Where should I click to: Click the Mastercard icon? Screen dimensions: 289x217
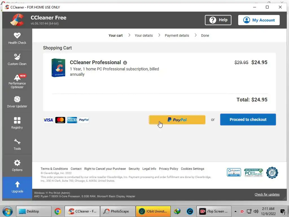pos(60,120)
